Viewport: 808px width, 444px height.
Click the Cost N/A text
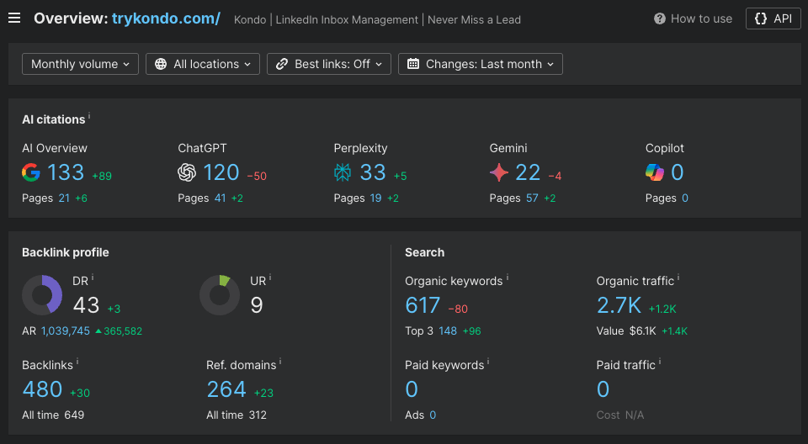click(620, 415)
